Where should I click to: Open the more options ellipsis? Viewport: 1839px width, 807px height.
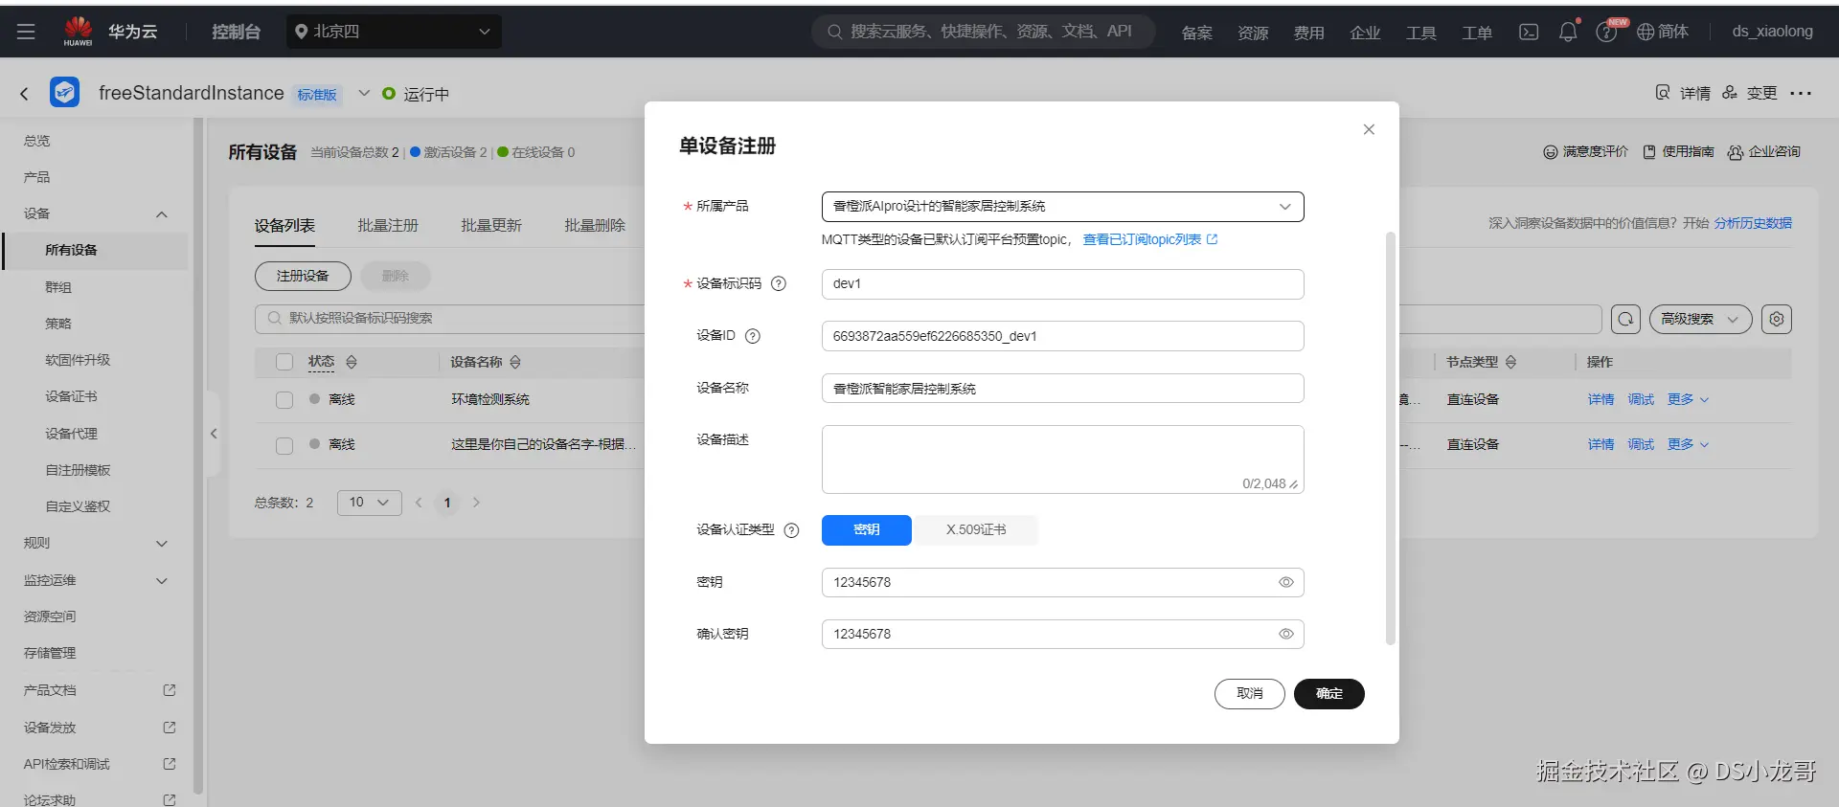[1801, 93]
